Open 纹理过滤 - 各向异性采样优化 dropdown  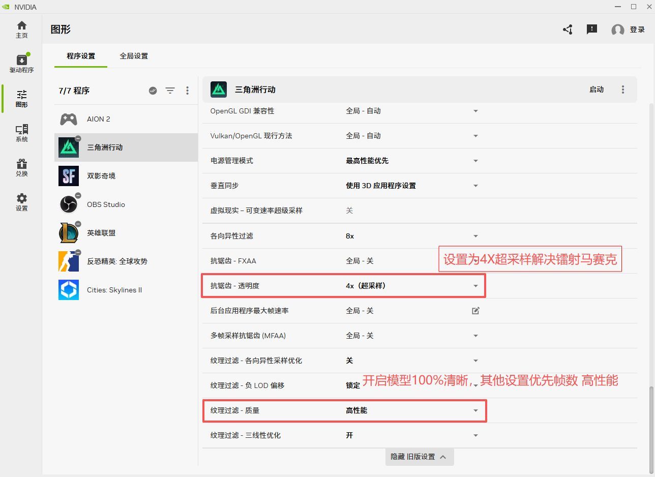tap(475, 361)
